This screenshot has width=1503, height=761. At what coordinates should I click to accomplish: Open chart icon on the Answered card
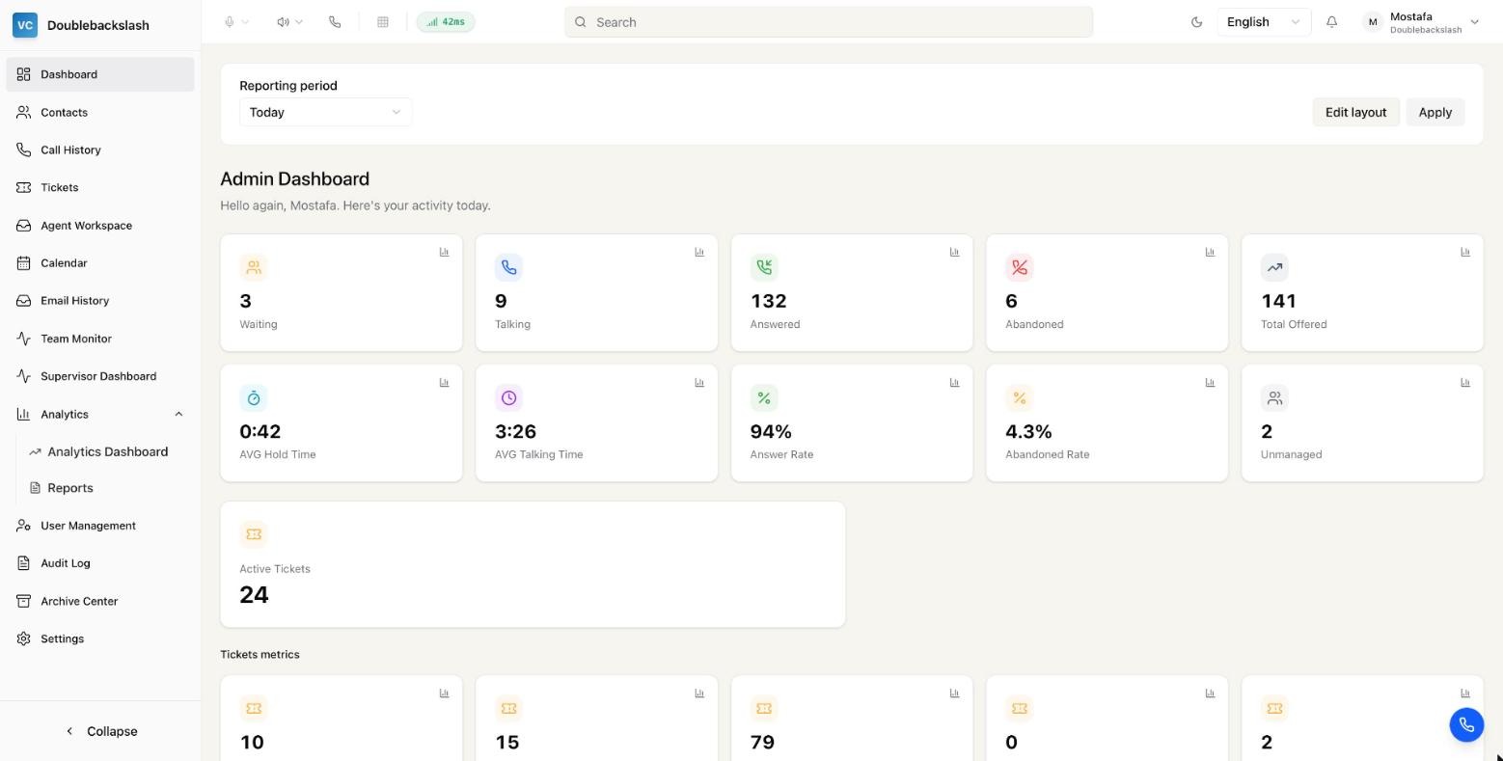tap(954, 252)
